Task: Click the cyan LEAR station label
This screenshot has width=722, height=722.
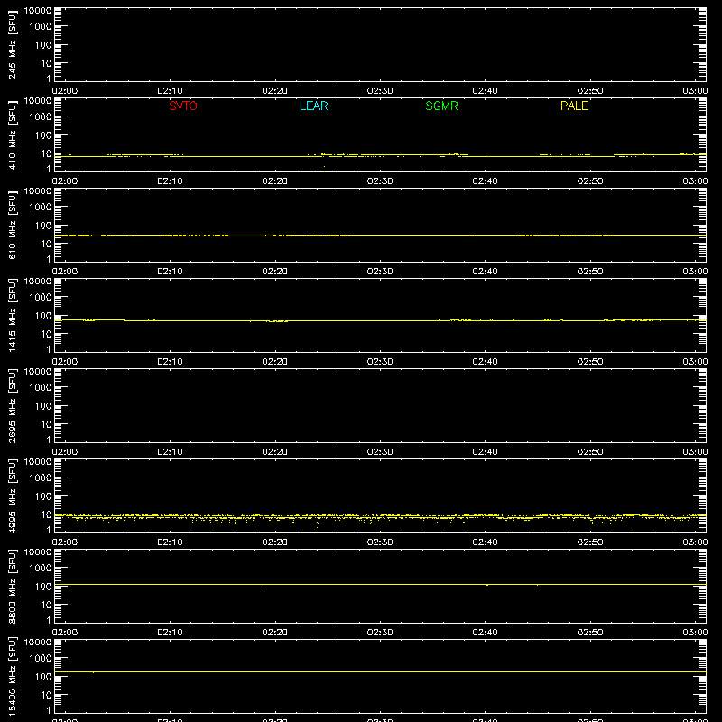Action: click(313, 106)
